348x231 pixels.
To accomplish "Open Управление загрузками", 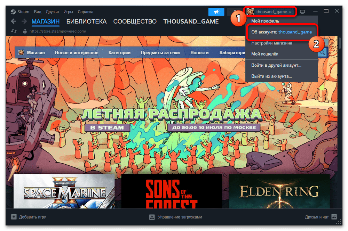I will click(180, 217).
